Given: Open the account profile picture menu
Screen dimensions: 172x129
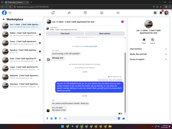Looking at the screenshot, I should coord(166,13).
